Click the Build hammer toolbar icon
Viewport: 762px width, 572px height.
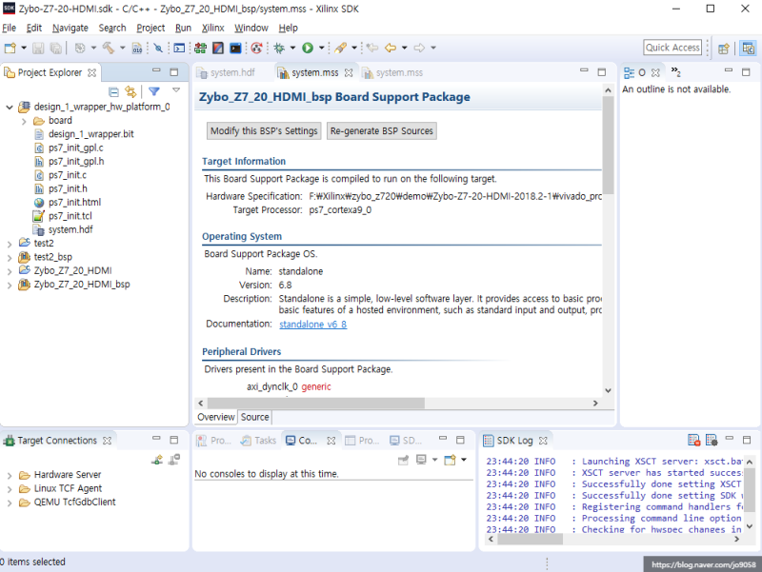coord(109,48)
